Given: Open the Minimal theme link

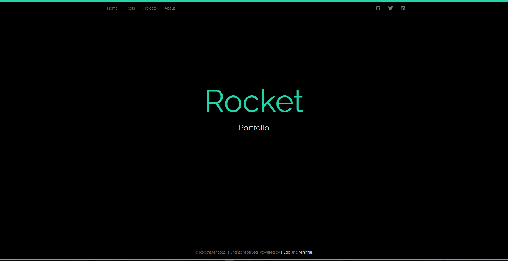Looking at the screenshot, I should point(305,252).
